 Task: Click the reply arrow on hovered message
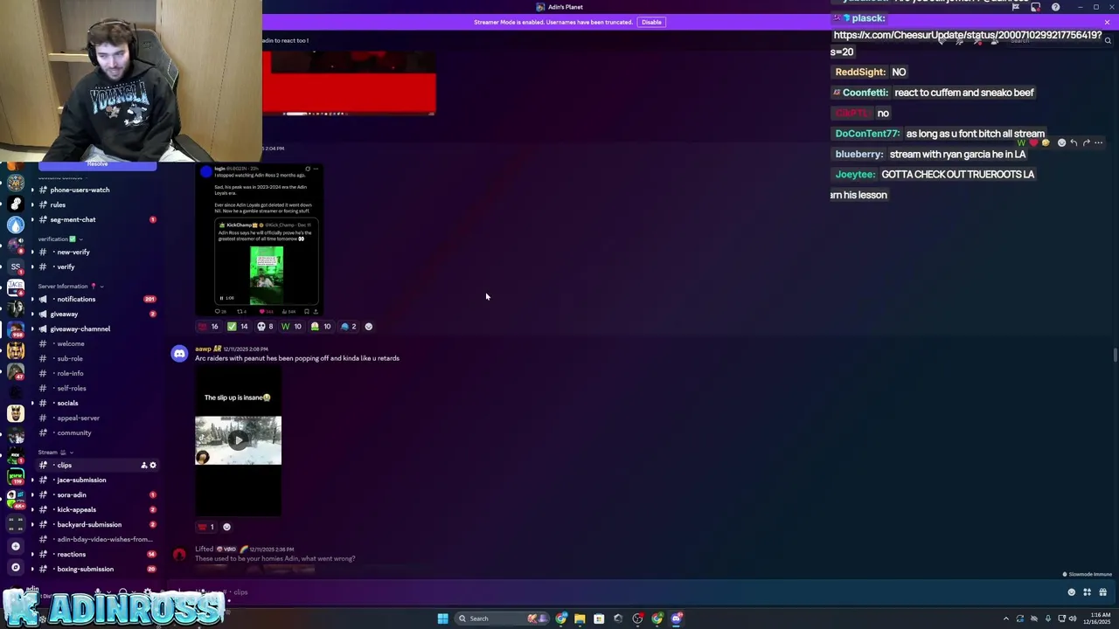click(x=1074, y=142)
